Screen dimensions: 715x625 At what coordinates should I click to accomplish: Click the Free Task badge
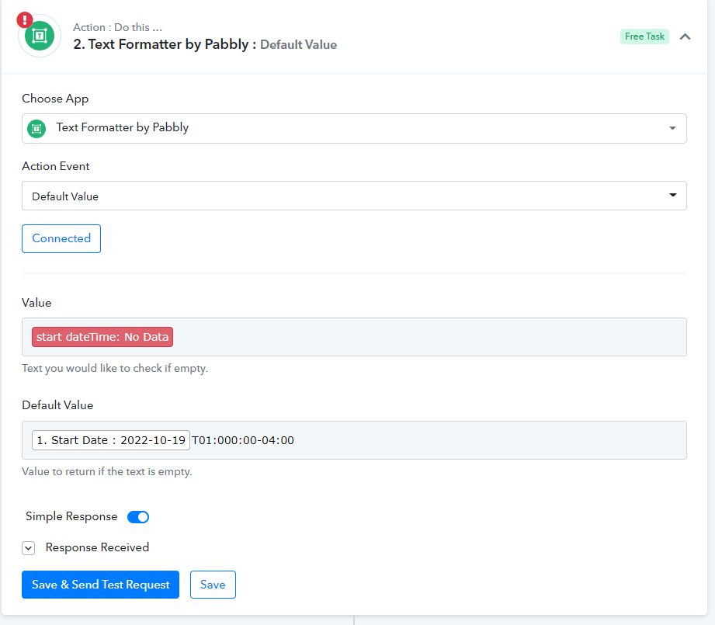tap(644, 36)
